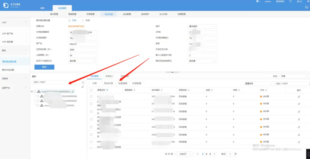
Task: Click the sort icon on 通道名称 column
Action: (x=107, y=90)
